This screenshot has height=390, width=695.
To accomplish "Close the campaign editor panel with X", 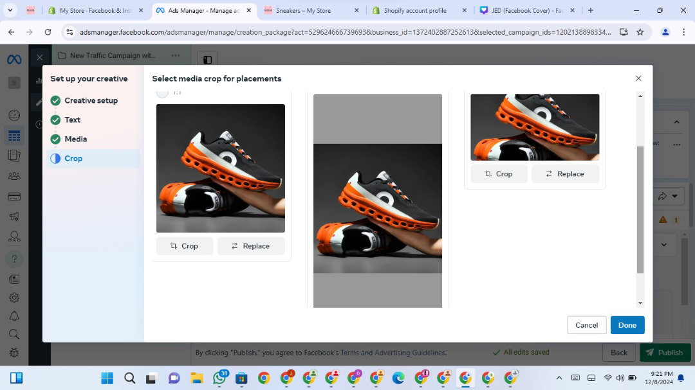I will (39, 57).
